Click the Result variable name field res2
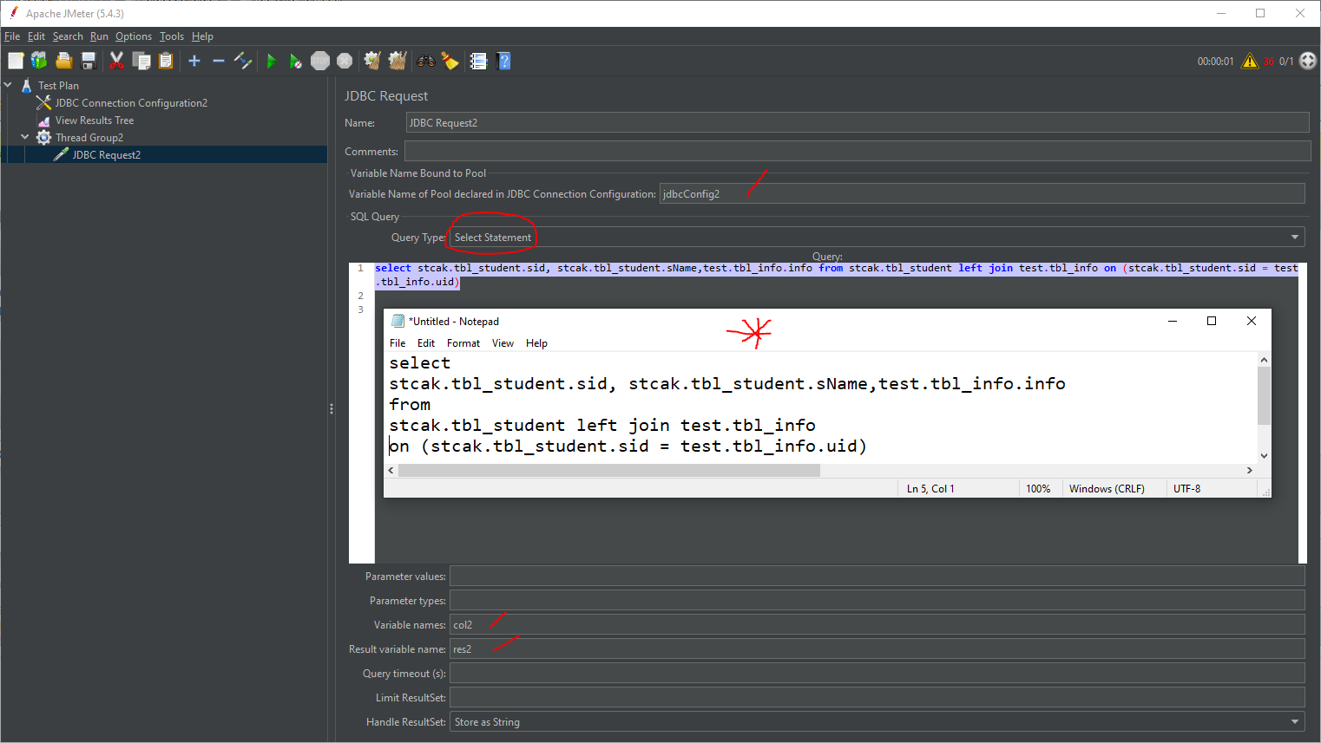 [x=877, y=649]
